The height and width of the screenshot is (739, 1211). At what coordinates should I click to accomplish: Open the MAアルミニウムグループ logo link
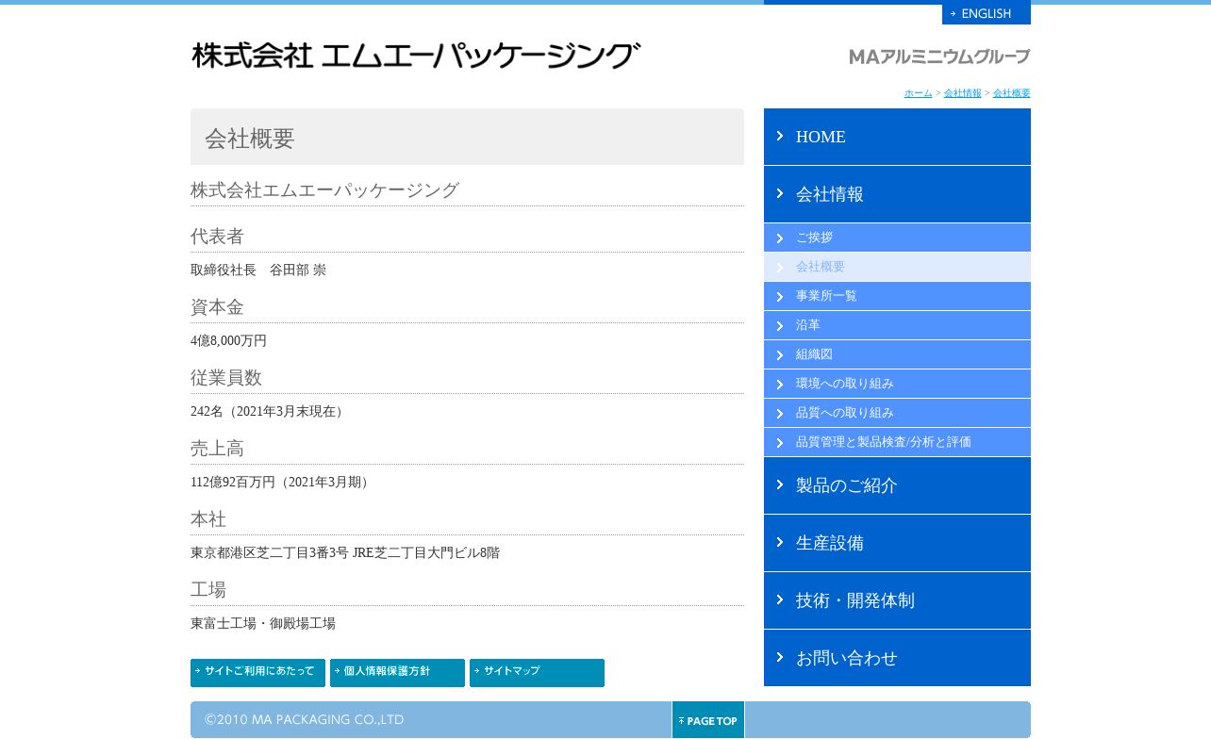pyautogui.click(x=939, y=57)
